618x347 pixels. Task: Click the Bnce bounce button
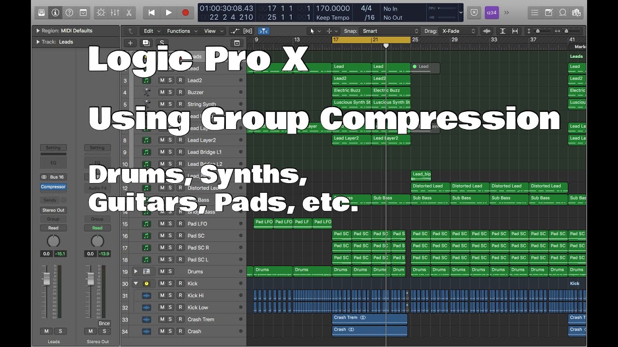(104, 323)
